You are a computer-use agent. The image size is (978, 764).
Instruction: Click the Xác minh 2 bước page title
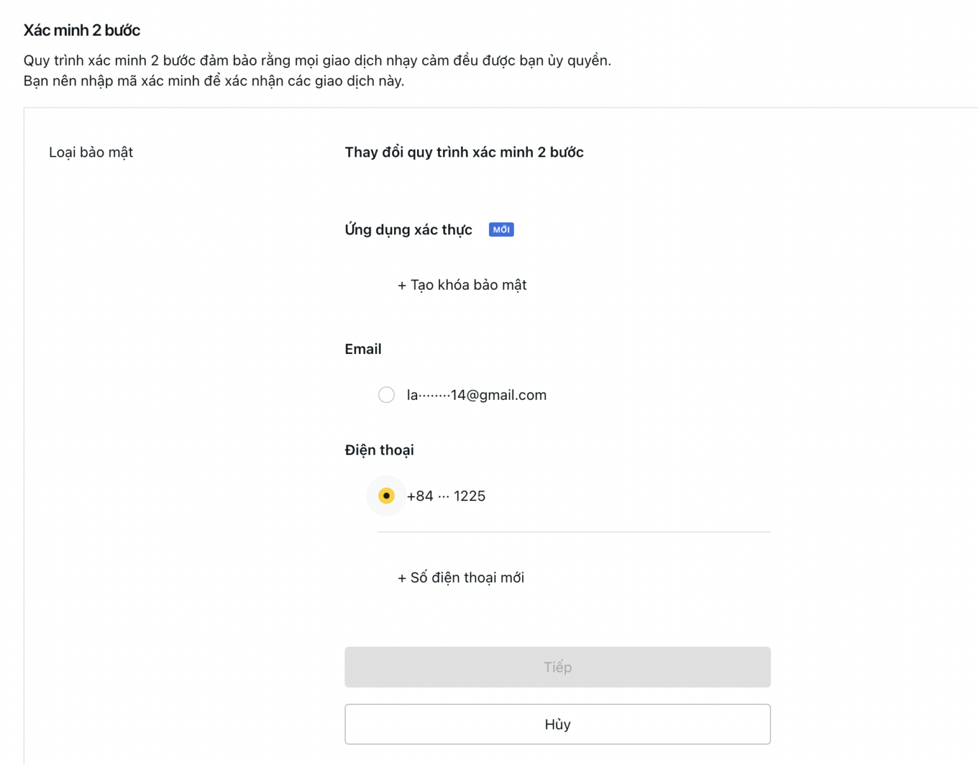point(81,30)
